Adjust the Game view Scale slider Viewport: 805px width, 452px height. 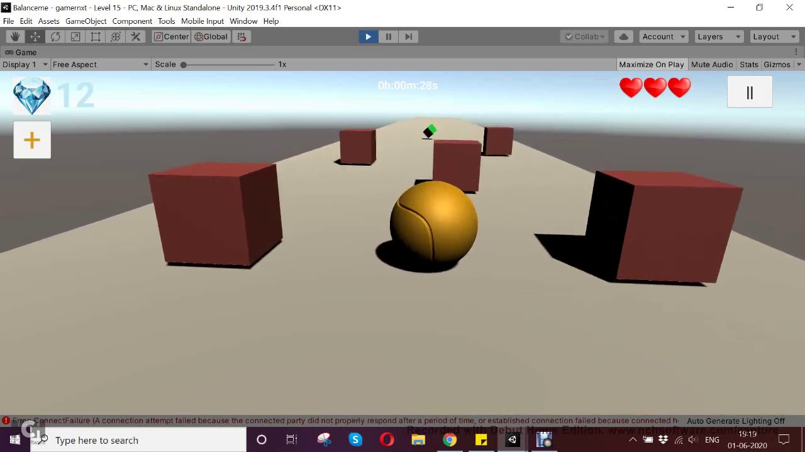pos(229,64)
